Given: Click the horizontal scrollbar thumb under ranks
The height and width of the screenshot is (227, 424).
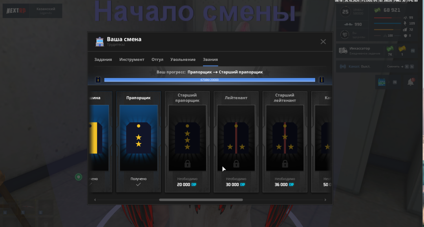Looking at the screenshot, I should [x=201, y=200].
